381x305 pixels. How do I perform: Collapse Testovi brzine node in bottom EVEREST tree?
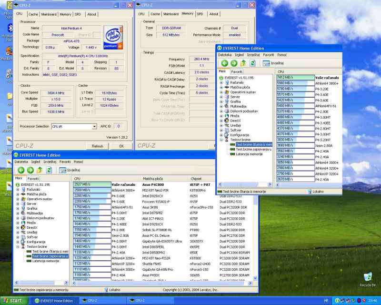coord(18,247)
